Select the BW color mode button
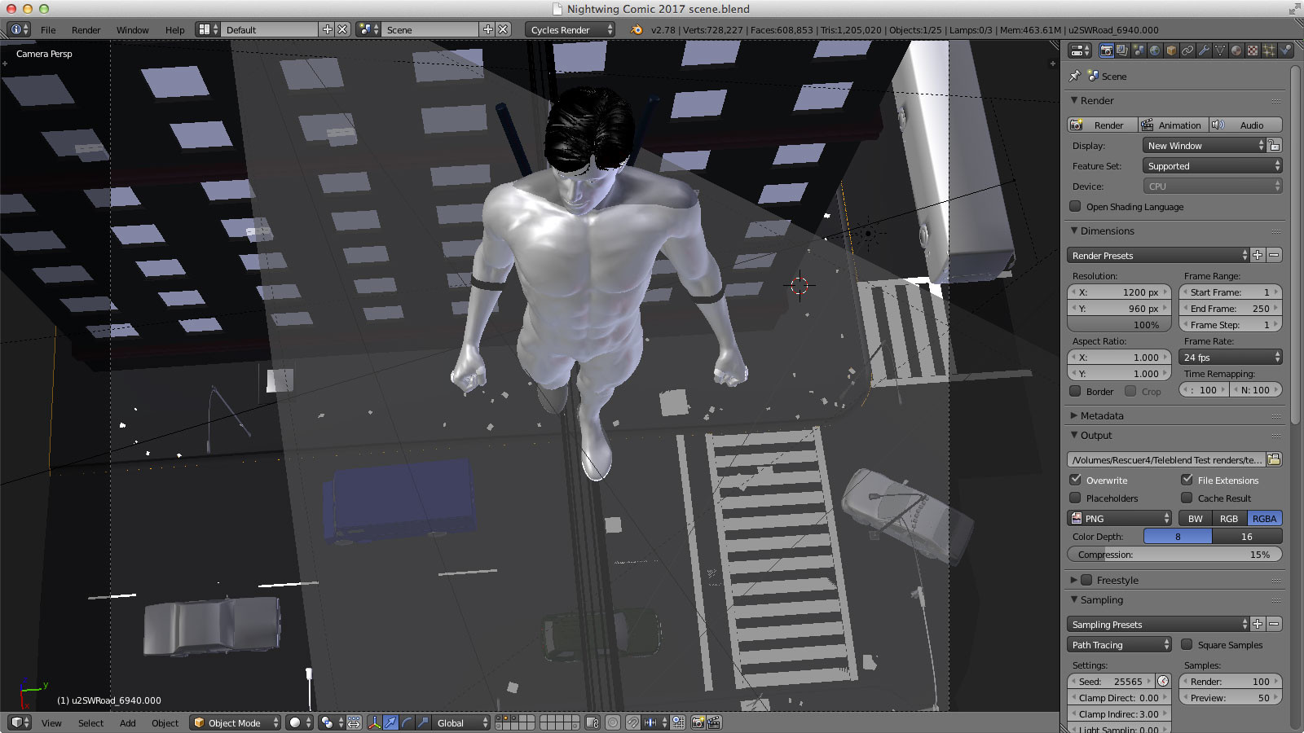The width and height of the screenshot is (1304, 733). (1195, 518)
